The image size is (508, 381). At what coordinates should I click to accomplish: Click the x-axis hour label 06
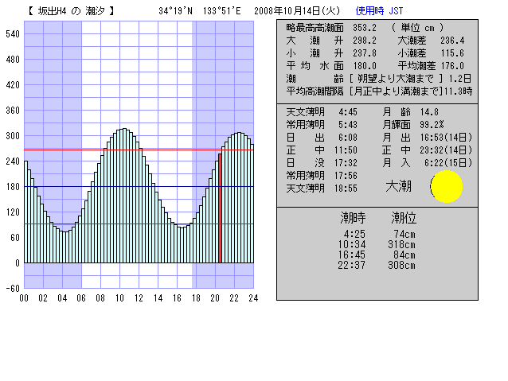81,298
